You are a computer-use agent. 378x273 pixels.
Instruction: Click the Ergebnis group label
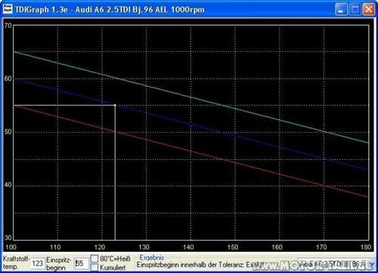pyautogui.click(x=151, y=258)
